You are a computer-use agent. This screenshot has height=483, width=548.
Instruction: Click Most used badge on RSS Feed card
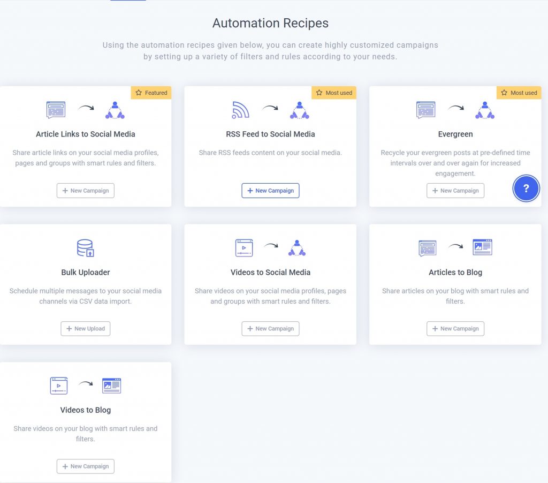[x=334, y=93]
